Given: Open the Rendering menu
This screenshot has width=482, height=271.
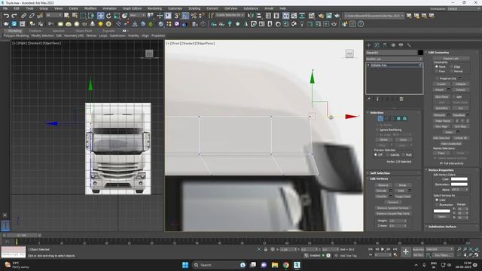Looking at the screenshot, I should pos(154,8).
